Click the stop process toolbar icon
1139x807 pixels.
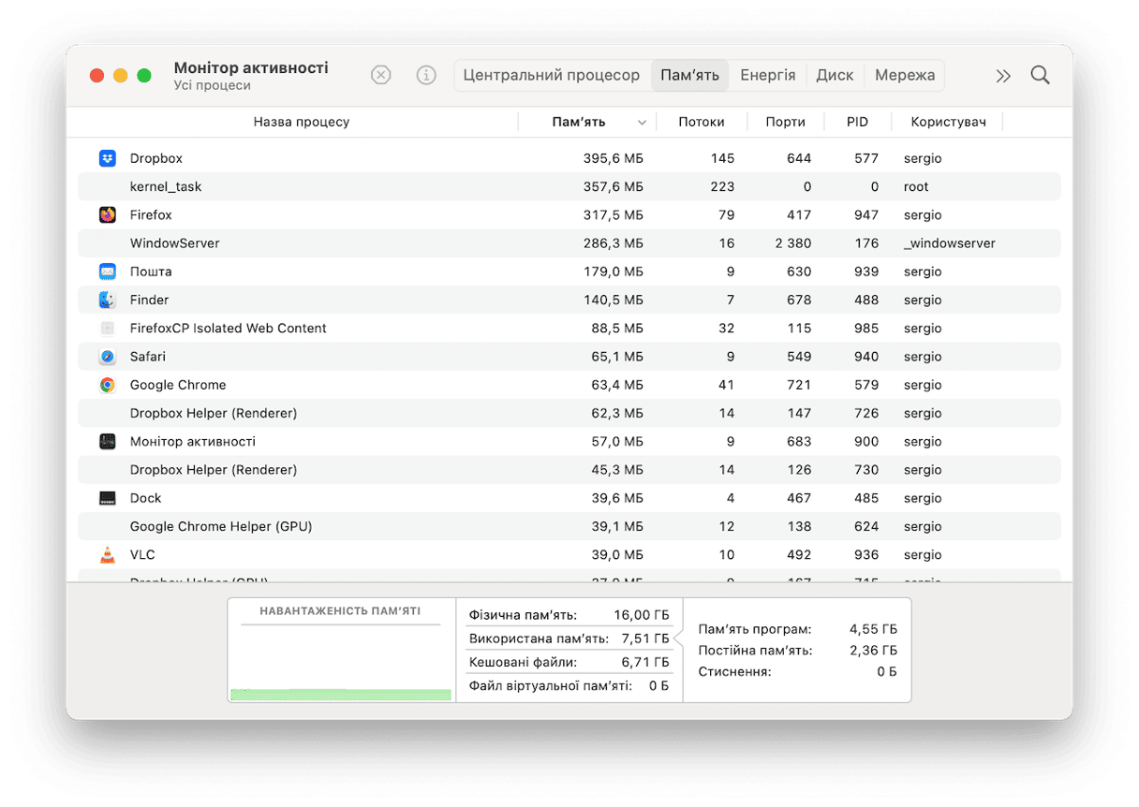point(380,75)
